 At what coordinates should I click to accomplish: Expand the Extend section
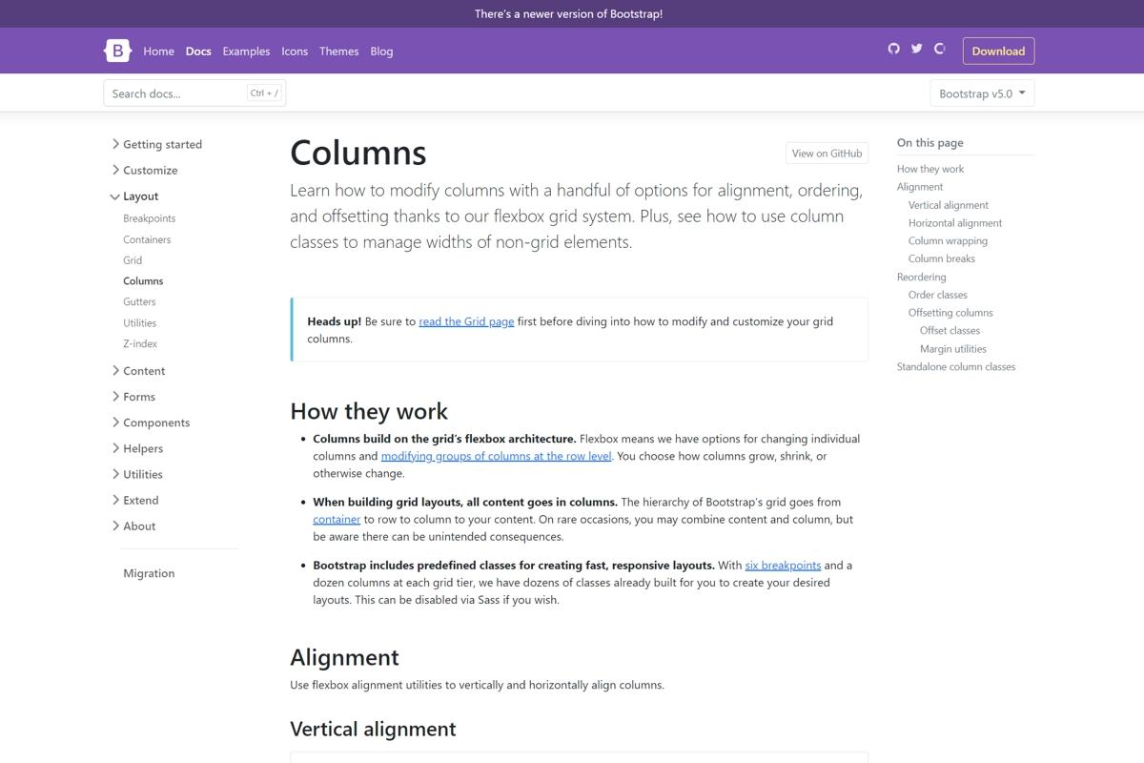tap(135, 499)
